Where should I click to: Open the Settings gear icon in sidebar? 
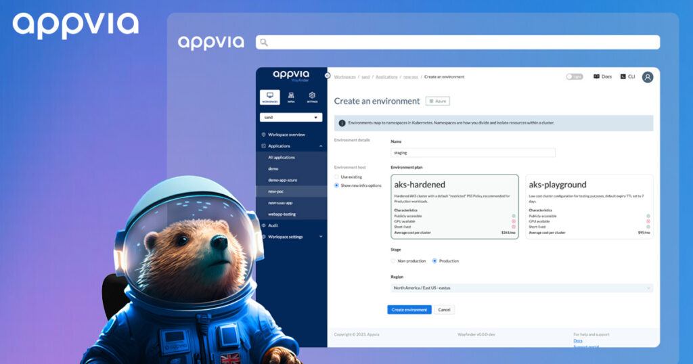click(x=312, y=97)
